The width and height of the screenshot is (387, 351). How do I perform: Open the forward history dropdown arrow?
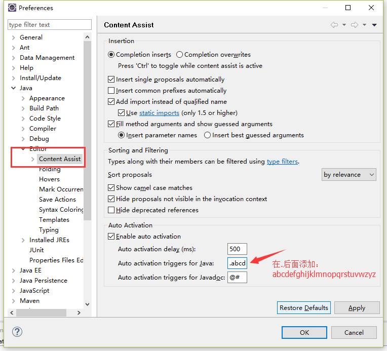point(364,25)
